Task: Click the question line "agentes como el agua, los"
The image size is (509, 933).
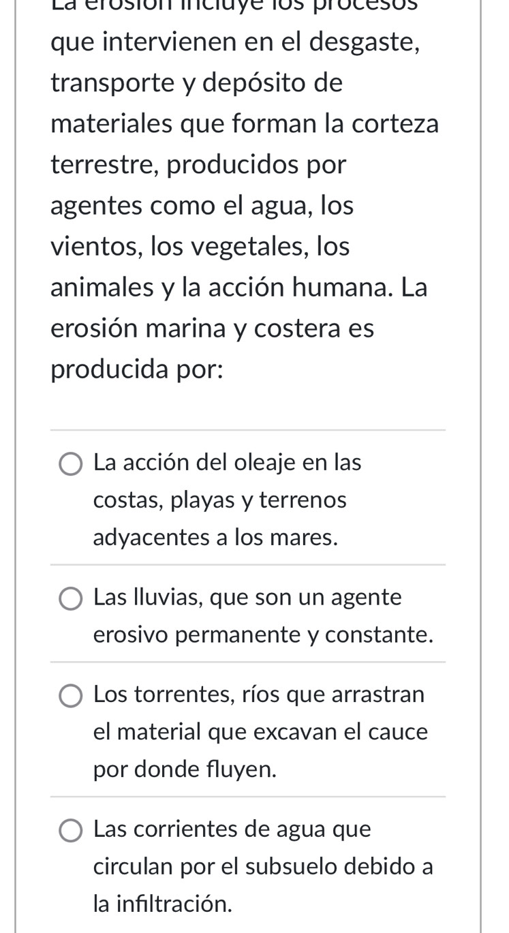Action: pos(202,206)
